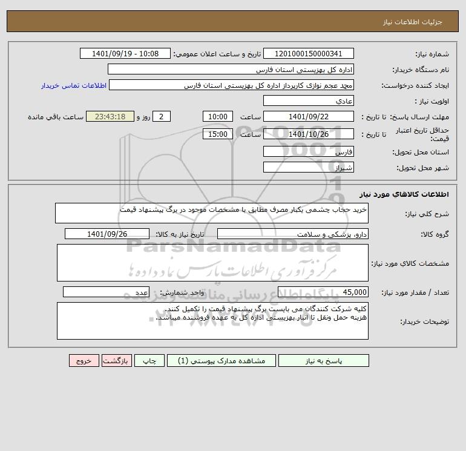Click the empty goods specifications text area
The image size is (466, 451).
click(x=212, y=263)
